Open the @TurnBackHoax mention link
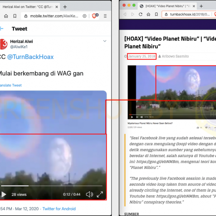 coord(30,57)
